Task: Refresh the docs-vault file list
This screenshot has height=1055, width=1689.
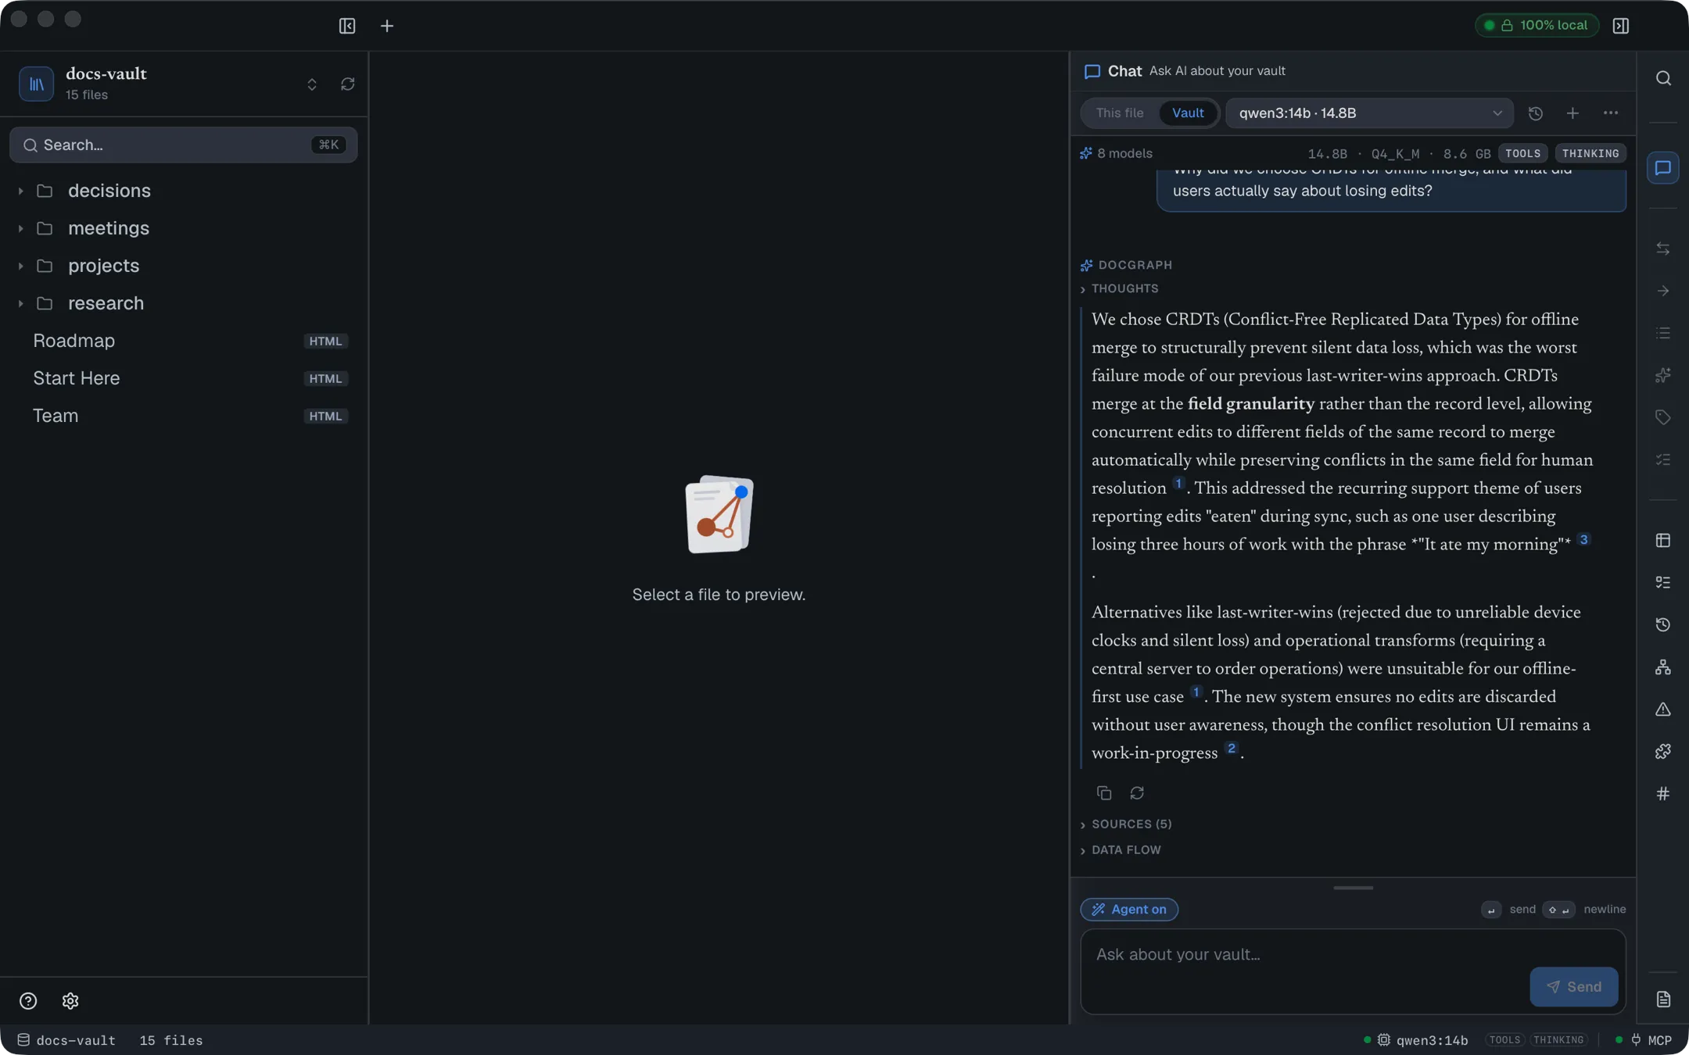Action: [348, 84]
